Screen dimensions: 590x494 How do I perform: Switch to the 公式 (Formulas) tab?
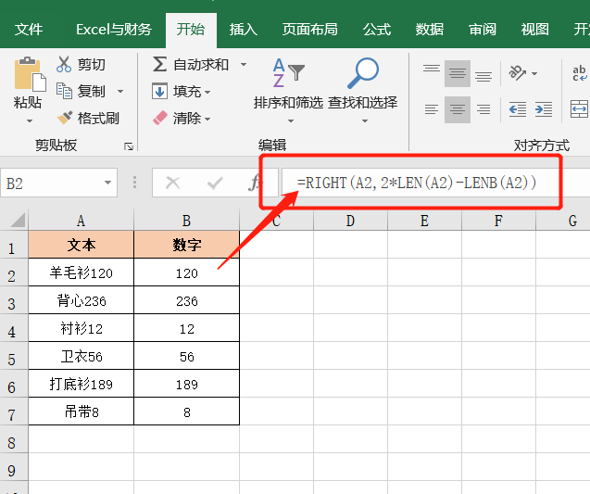(377, 29)
